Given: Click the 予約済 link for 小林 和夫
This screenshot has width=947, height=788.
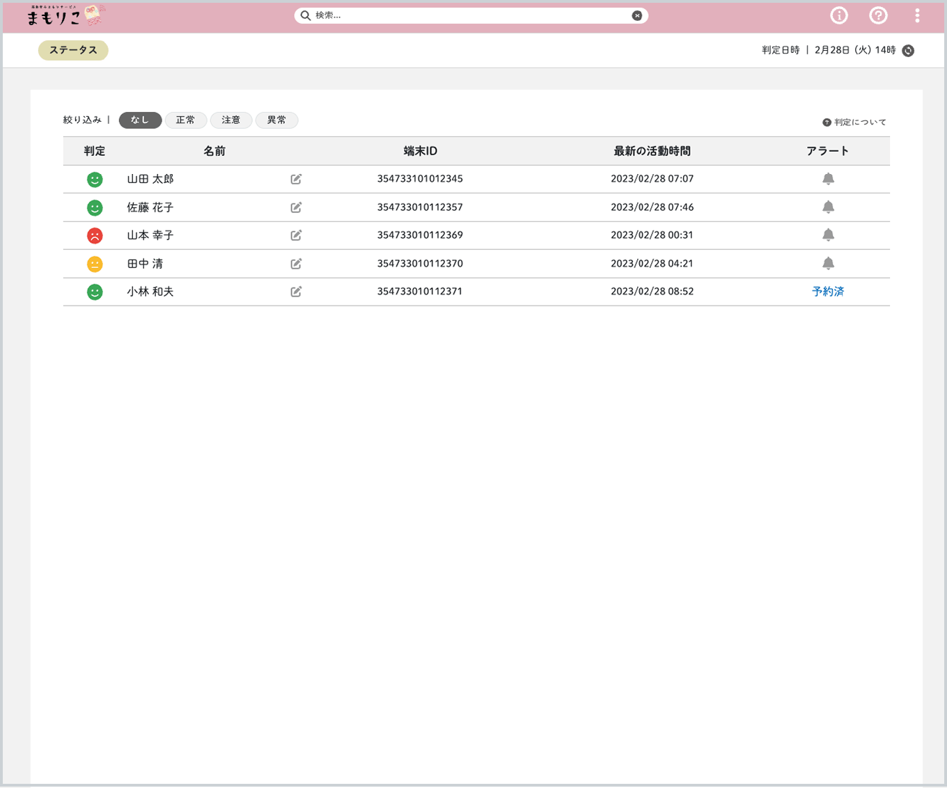Looking at the screenshot, I should pyautogui.click(x=828, y=292).
